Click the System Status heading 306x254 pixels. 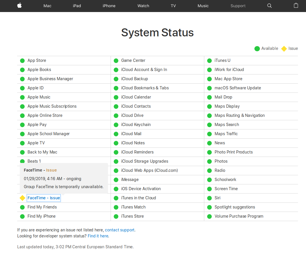point(158,33)
